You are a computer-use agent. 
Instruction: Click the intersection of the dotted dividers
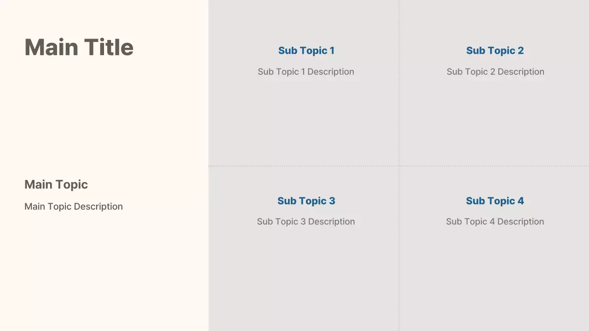click(398, 165)
